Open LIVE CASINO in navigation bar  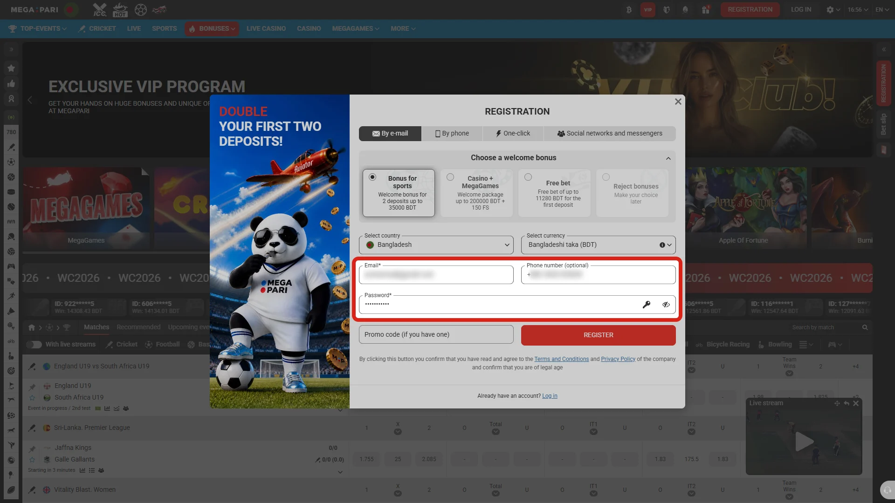point(266,28)
